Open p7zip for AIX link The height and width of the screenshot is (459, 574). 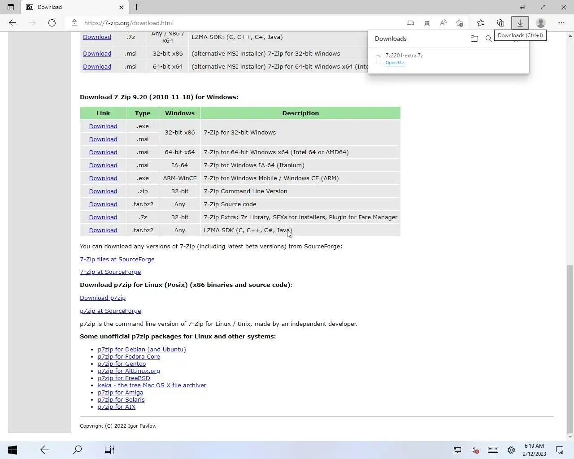pos(117,407)
